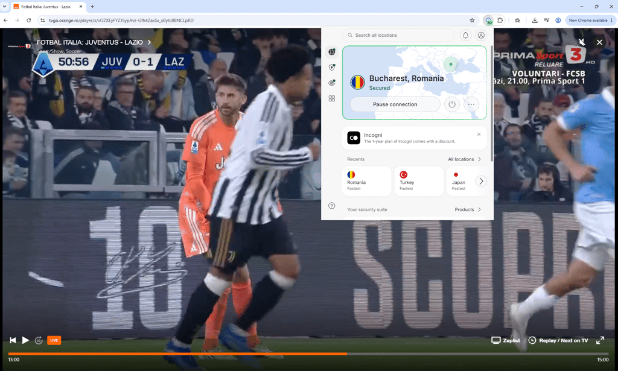Viewport: 618px width, 371px height.
Task: Go back in browser history
Action: pyautogui.click(x=5, y=21)
